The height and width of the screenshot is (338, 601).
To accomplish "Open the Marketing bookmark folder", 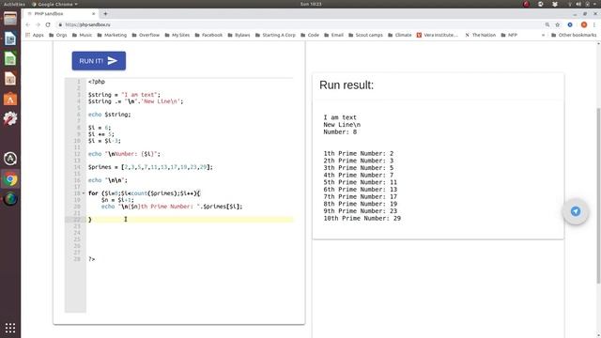I will click(x=112, y=35).
